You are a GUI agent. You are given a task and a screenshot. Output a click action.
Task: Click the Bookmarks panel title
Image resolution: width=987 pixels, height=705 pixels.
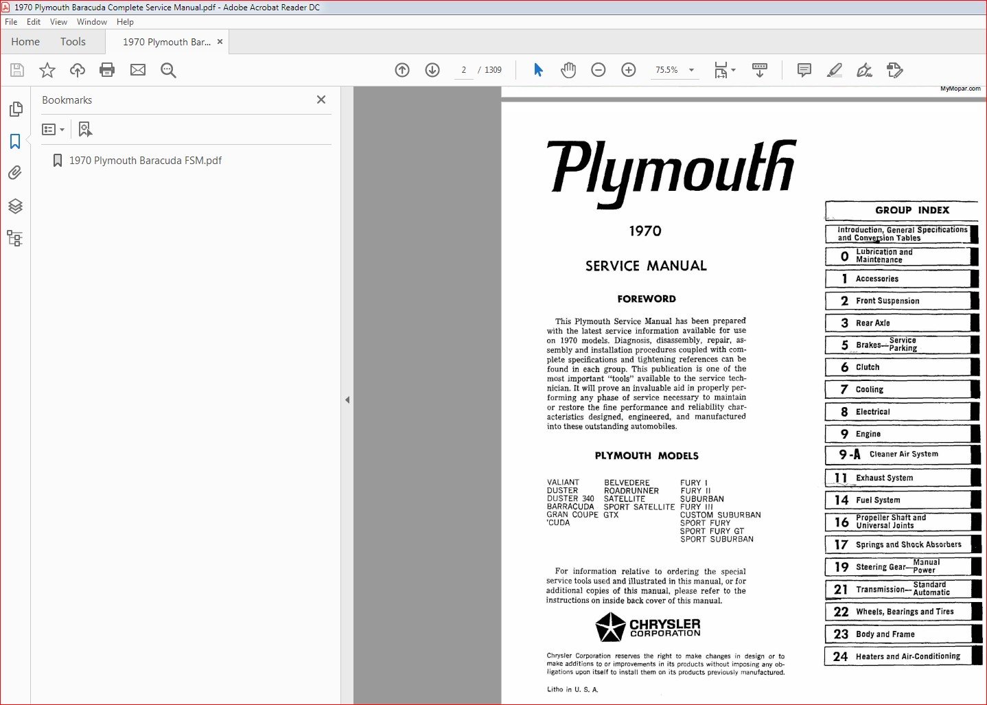(x=67, y=100)
